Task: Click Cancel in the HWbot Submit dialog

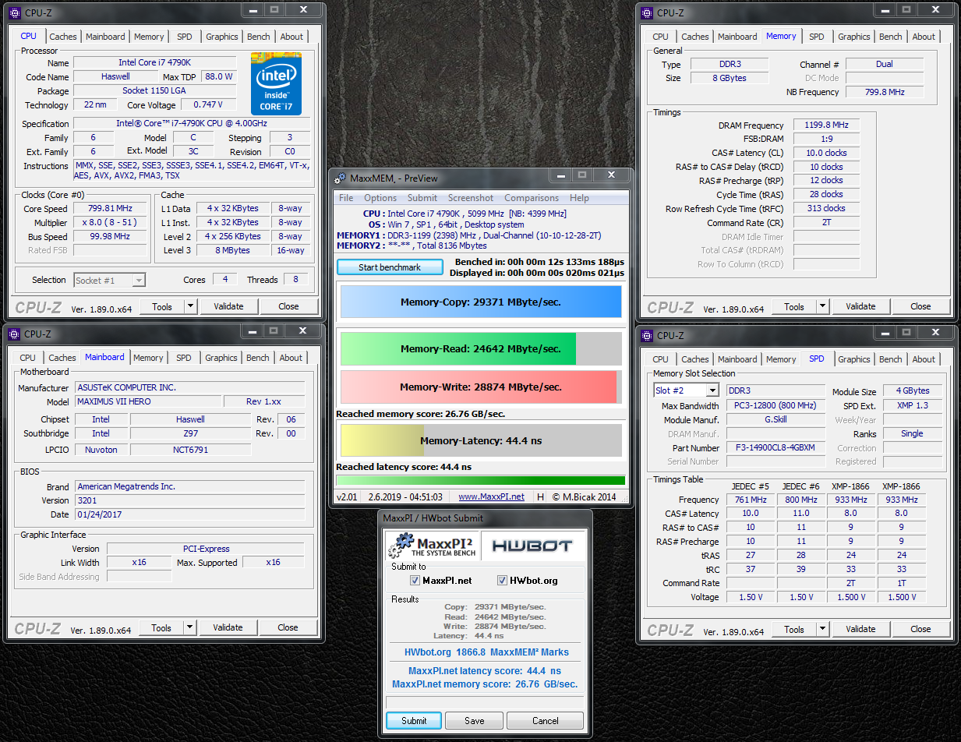Action: point(546,721)
